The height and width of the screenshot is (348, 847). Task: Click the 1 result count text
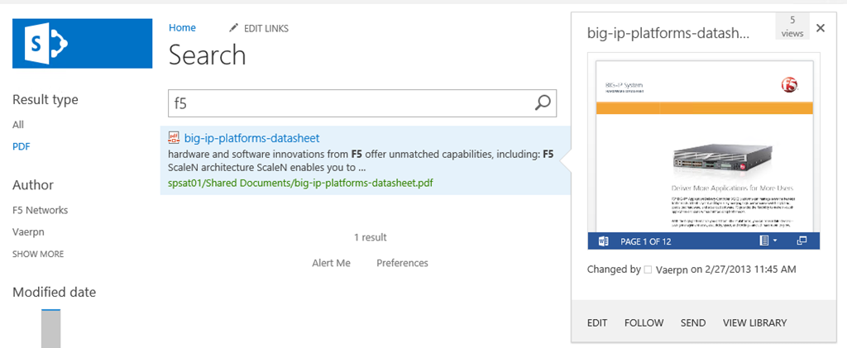pyautogui.click(x=370, y=237)
